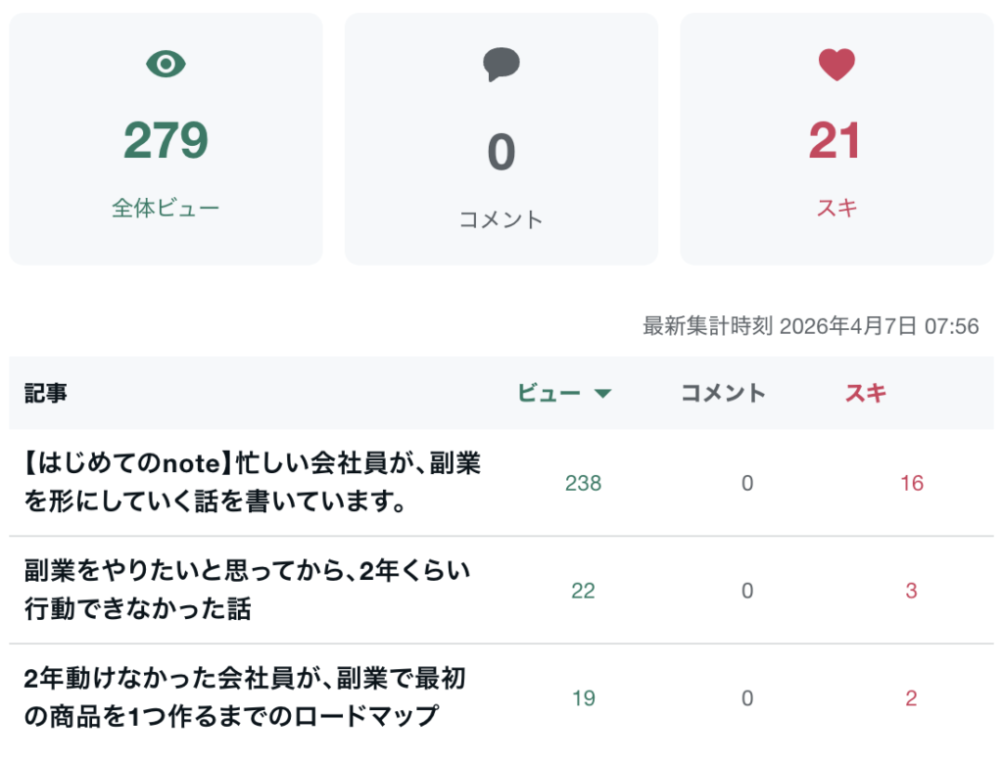Sort the table by スキ column
This screenshot has width=1003, height=764.
coord(866,394)
